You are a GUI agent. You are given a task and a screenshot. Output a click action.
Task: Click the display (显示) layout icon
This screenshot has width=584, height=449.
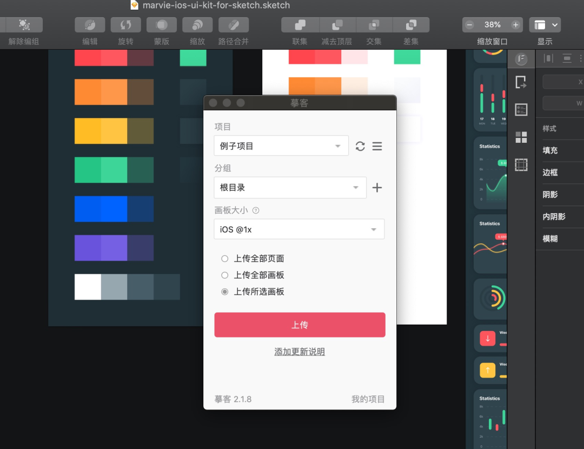click(x=540, y=25)
